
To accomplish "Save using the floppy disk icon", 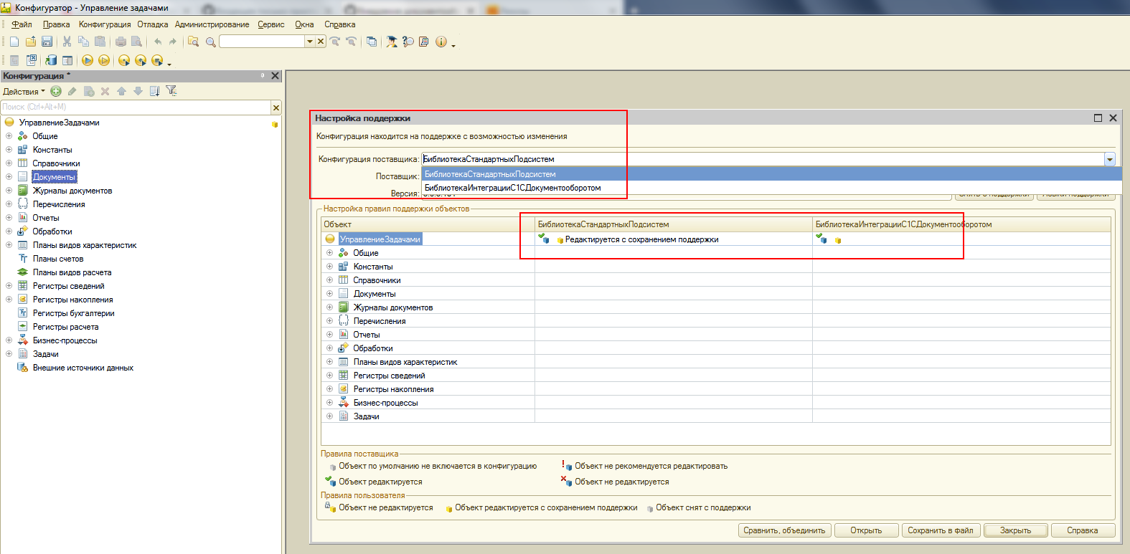I will point(47,42).
